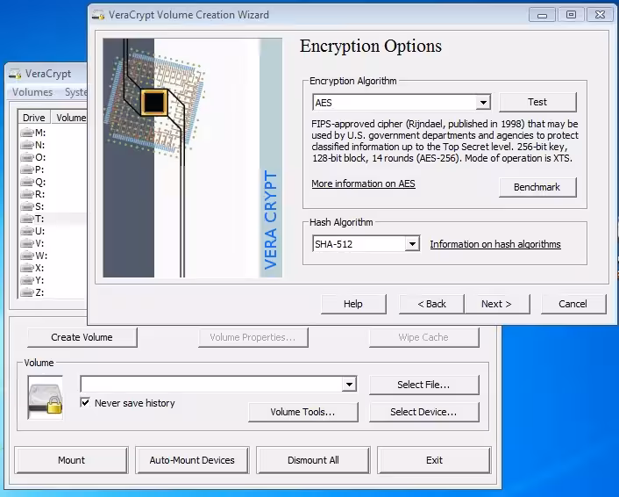Open the More information on AES link

point(363,184)
